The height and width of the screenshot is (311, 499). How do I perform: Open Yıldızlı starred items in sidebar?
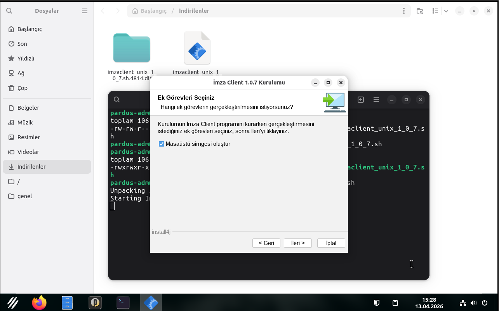point(47,59)
